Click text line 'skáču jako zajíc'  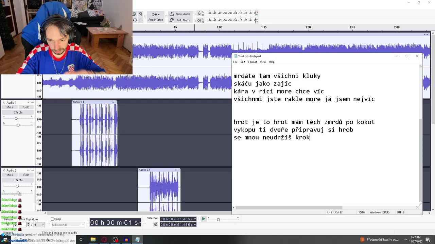click(262, 84)
